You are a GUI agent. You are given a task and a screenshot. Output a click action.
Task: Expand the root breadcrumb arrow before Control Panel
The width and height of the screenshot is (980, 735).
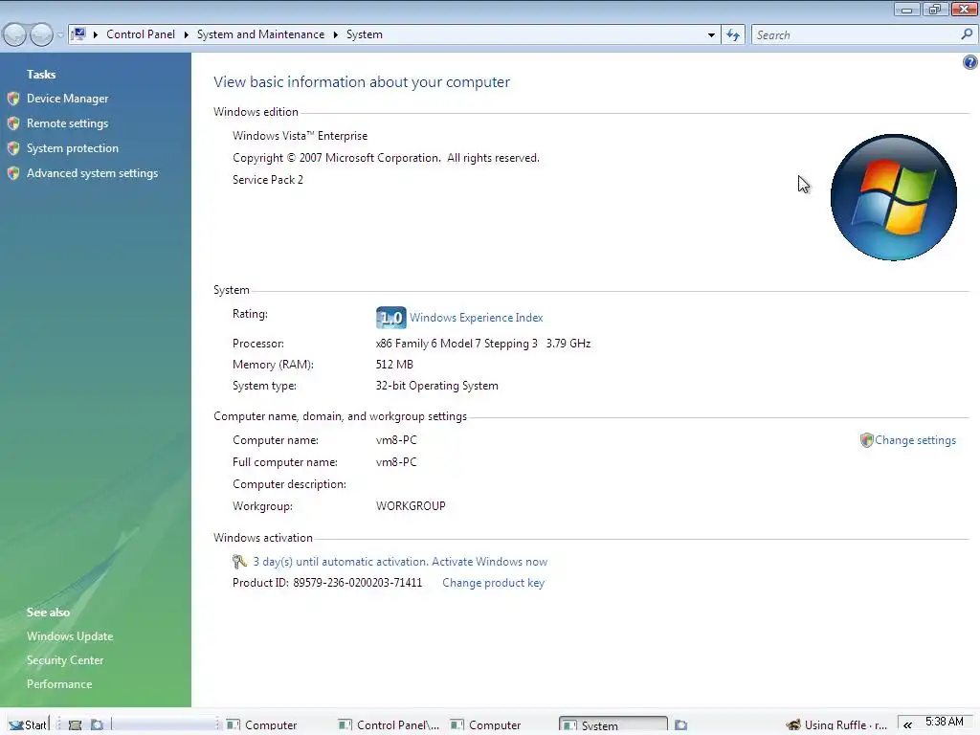(95, 34)
